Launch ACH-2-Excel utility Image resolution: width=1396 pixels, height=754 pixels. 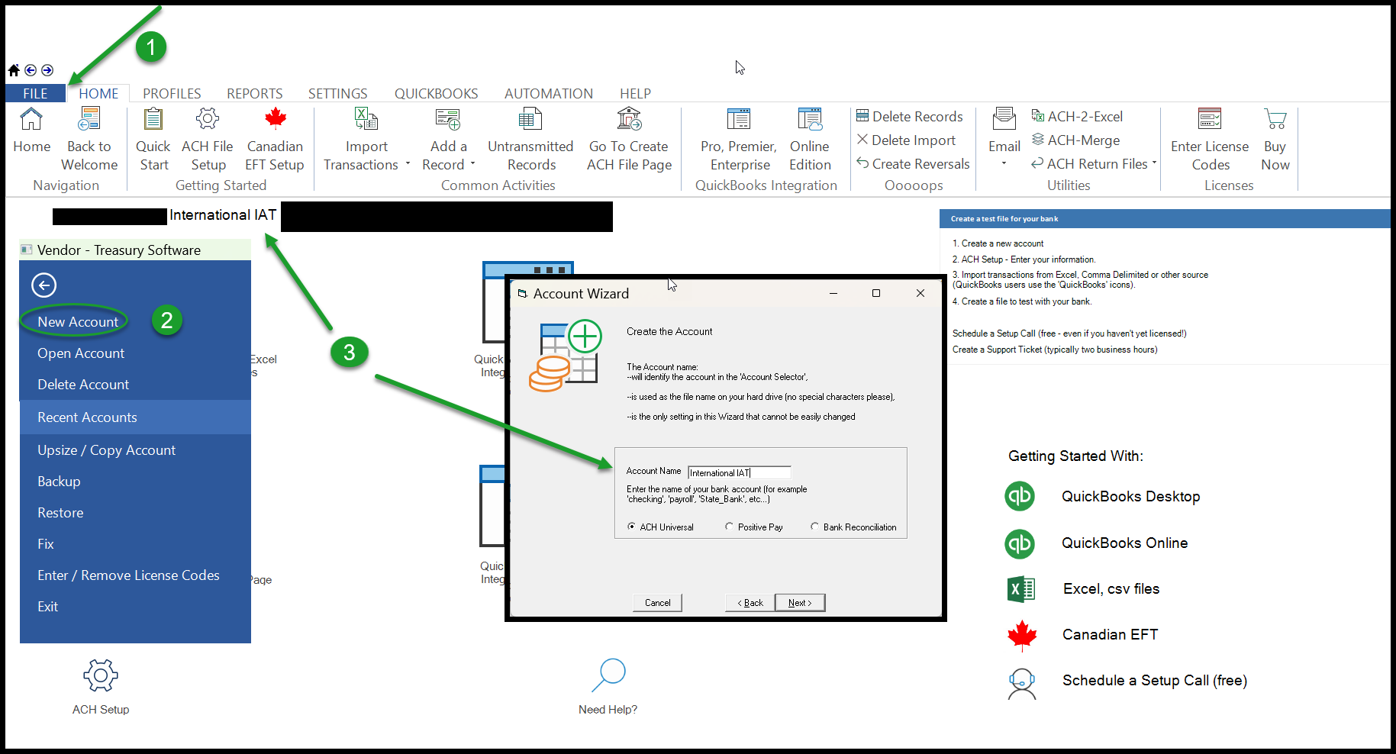point(1077,117)
